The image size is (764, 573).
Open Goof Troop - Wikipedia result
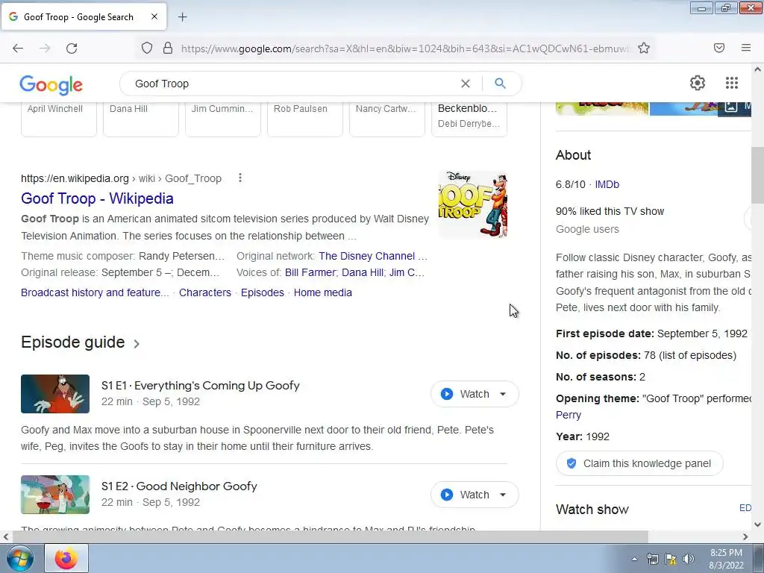pos(97,198)
